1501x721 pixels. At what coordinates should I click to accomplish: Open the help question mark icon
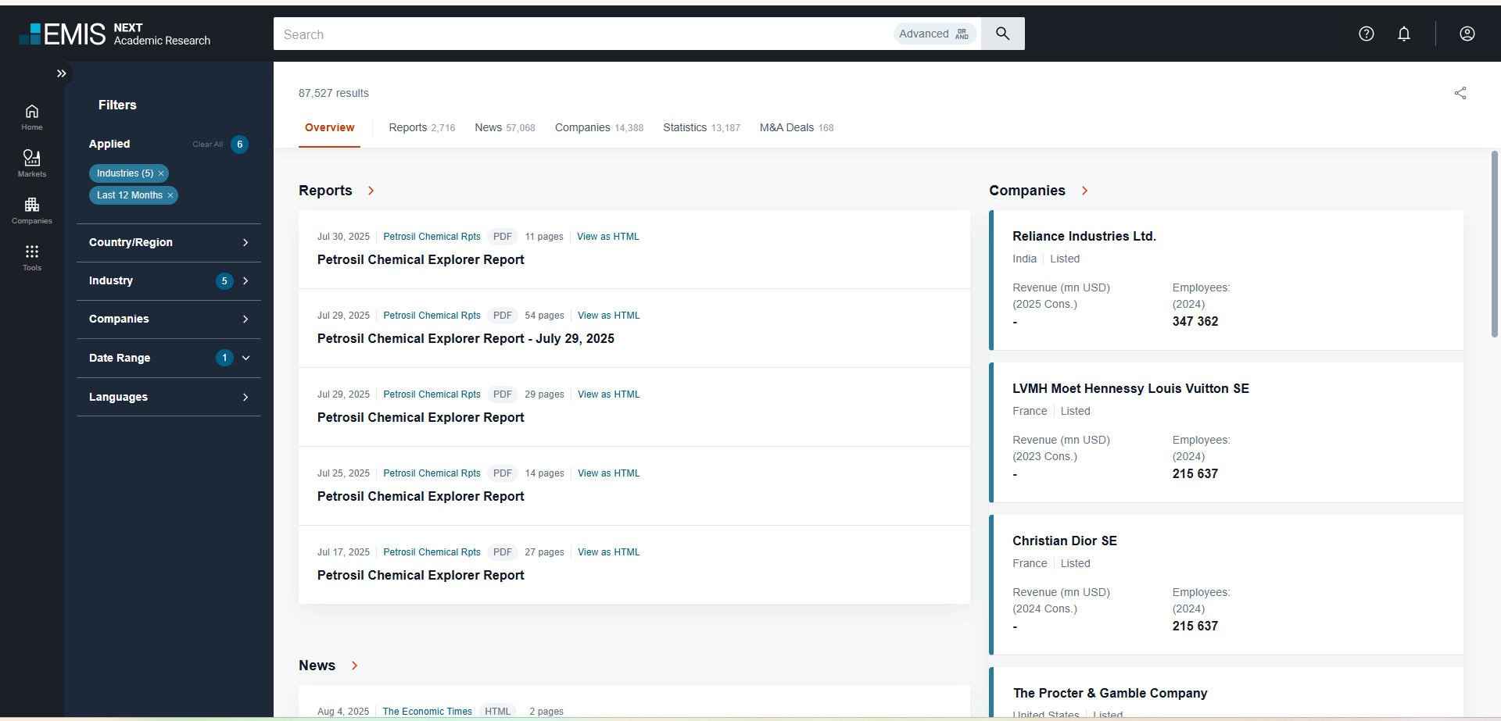point(1366,34)
